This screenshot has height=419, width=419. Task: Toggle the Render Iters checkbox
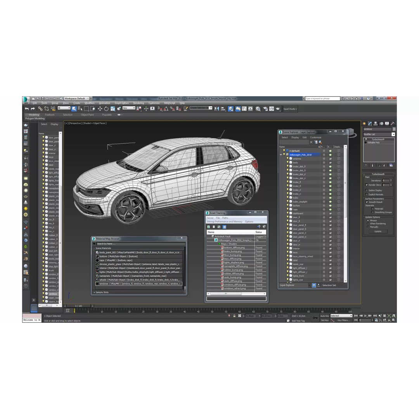click(367, 185)
